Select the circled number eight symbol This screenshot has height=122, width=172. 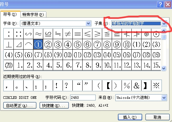(107, 44)
